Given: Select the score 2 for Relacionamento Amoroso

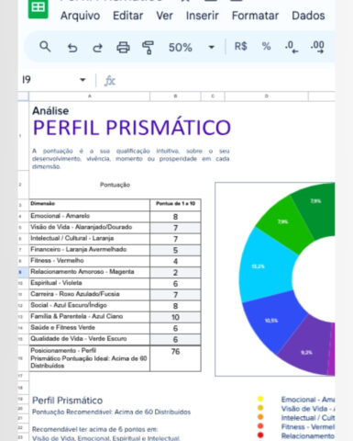Looking at the screenshot, I should (x=175, y=272).
